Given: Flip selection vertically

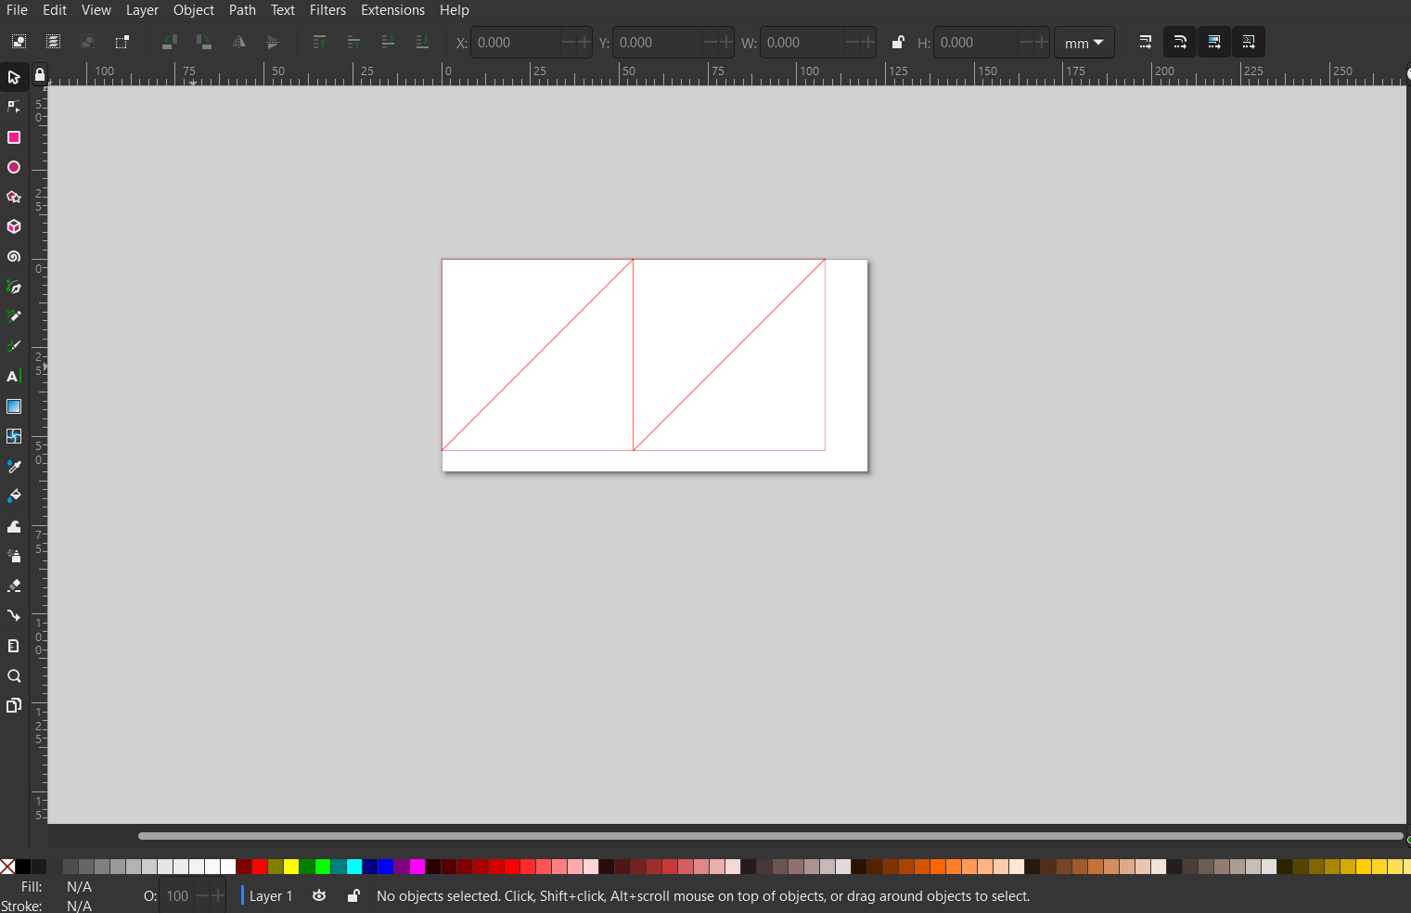Looking at the screenshot, I should 273,42.
